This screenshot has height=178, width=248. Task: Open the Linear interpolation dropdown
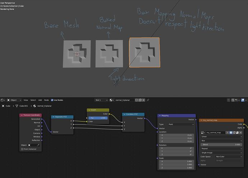[x=222, y=137]
